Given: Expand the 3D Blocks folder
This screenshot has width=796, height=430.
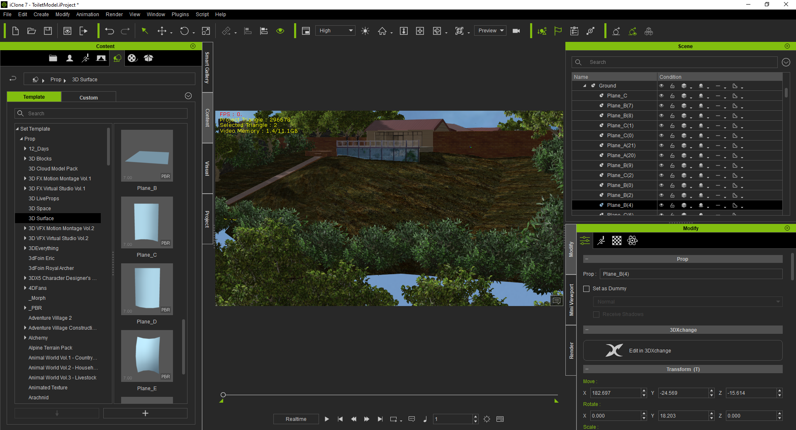Looking at the screenshot, I should coord(25,158).
